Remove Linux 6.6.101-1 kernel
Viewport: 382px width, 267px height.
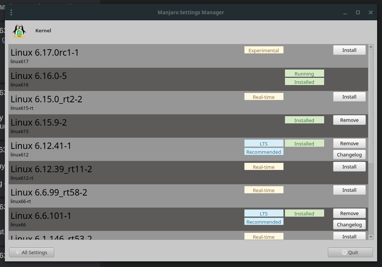349,213
